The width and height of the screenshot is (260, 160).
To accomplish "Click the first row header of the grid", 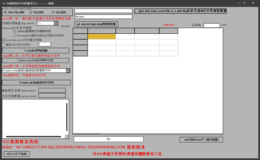I will (x=80, y=37).
